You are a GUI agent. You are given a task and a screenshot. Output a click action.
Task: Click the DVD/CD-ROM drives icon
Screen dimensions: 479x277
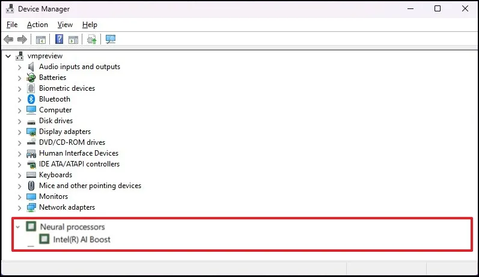(31, 142)
